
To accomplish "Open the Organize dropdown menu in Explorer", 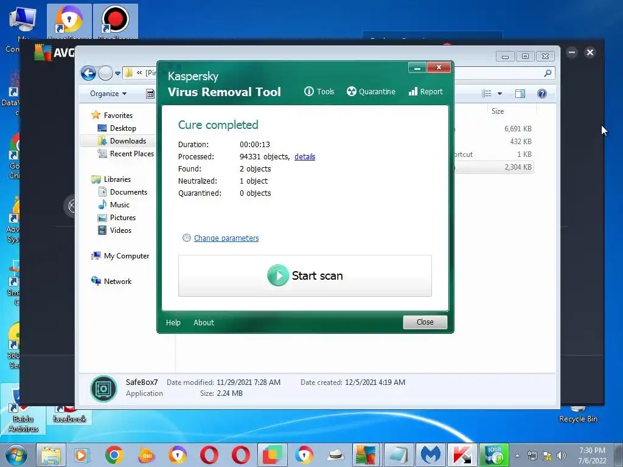I will pos(108,94).
